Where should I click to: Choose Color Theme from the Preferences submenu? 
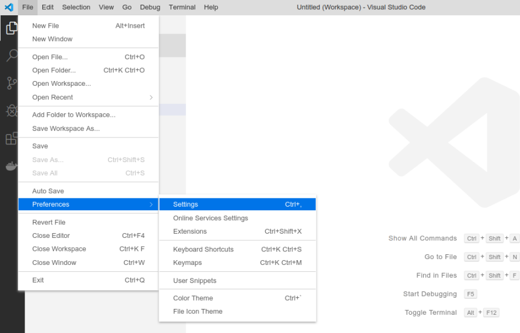coord(193,298)
